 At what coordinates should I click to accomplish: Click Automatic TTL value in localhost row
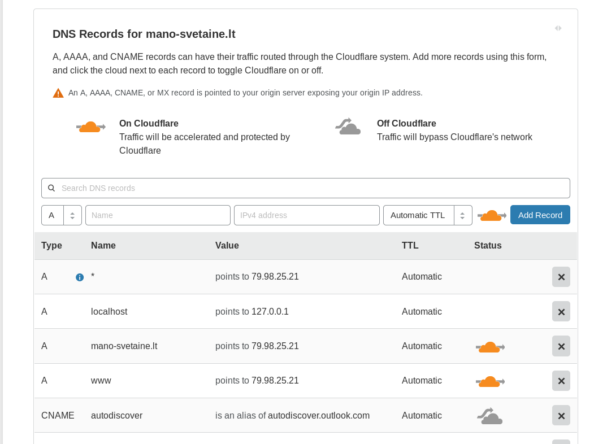click(x=422, y=312)
